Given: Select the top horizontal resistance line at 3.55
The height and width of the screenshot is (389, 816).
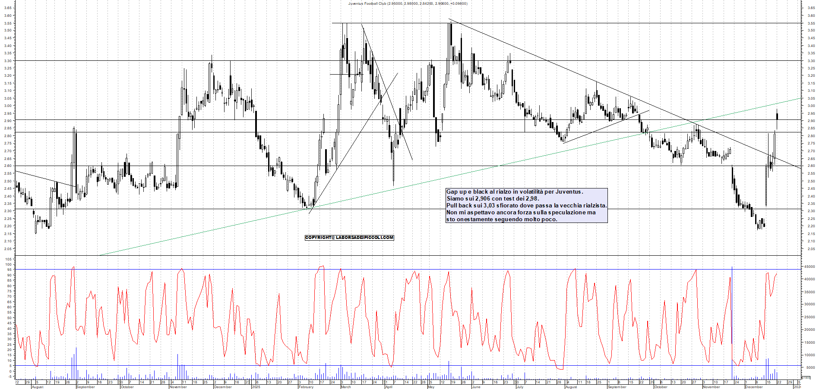Looking at the screenshot, I should tap(604, 23).
